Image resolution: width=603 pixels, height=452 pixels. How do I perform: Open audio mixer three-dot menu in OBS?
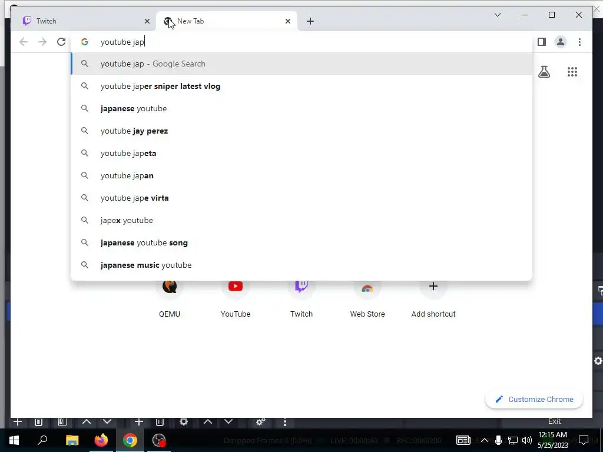[x=284, y=423]
